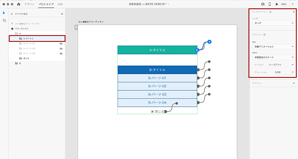Add another action with lower plus icon
This screenshot has height=159, width=298.
point(294,83)
